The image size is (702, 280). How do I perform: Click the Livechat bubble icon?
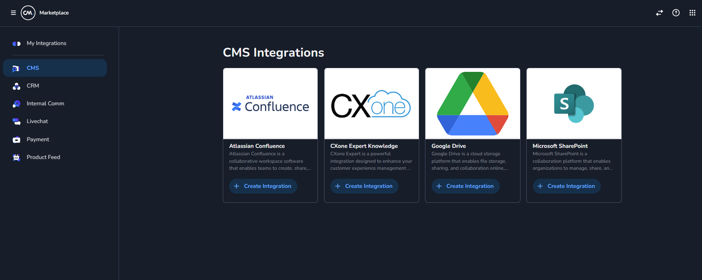17,121
